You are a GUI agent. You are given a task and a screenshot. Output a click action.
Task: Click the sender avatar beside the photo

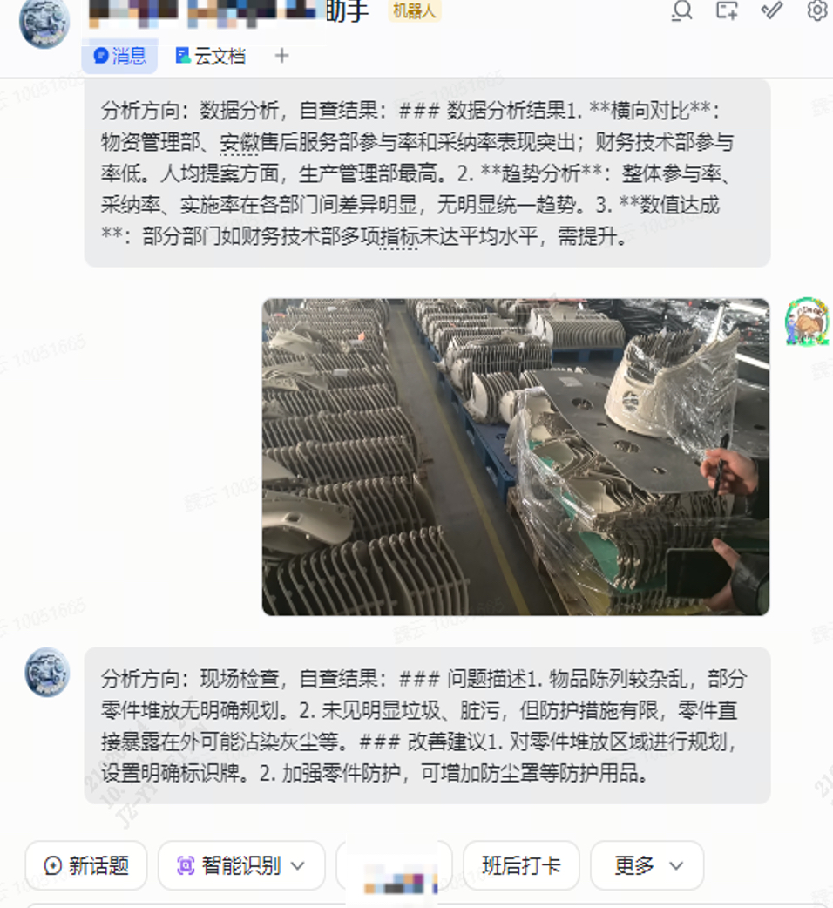coord(806,321)
